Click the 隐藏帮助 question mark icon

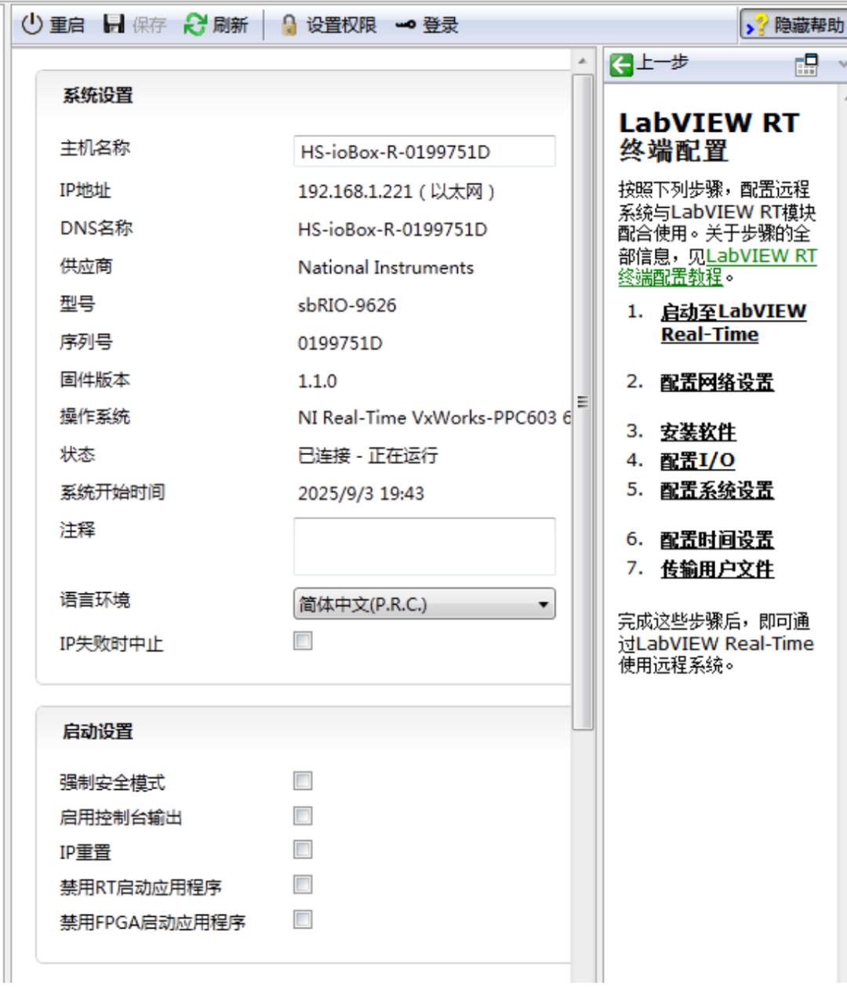coord(756,25)
